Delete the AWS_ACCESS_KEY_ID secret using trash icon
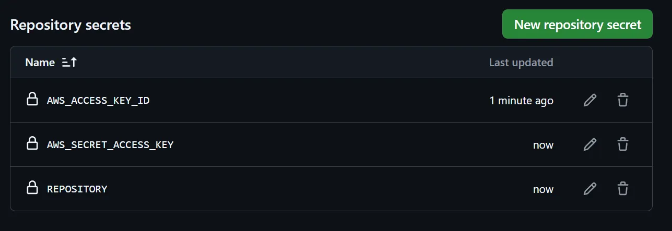This screenshot has width=672, height=231. click(622, 100)
